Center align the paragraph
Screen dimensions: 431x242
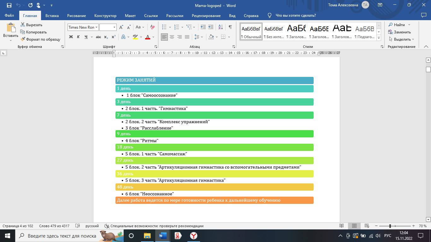click(x=172, y=37)
